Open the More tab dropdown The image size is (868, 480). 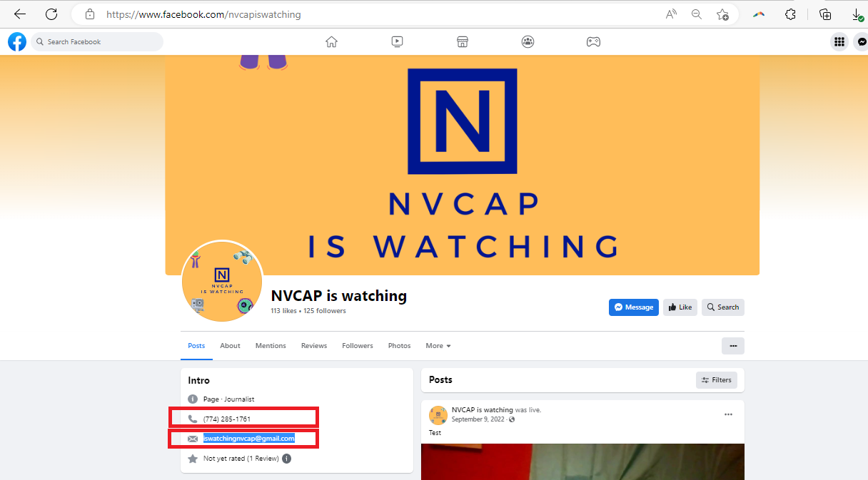(438, 346)
